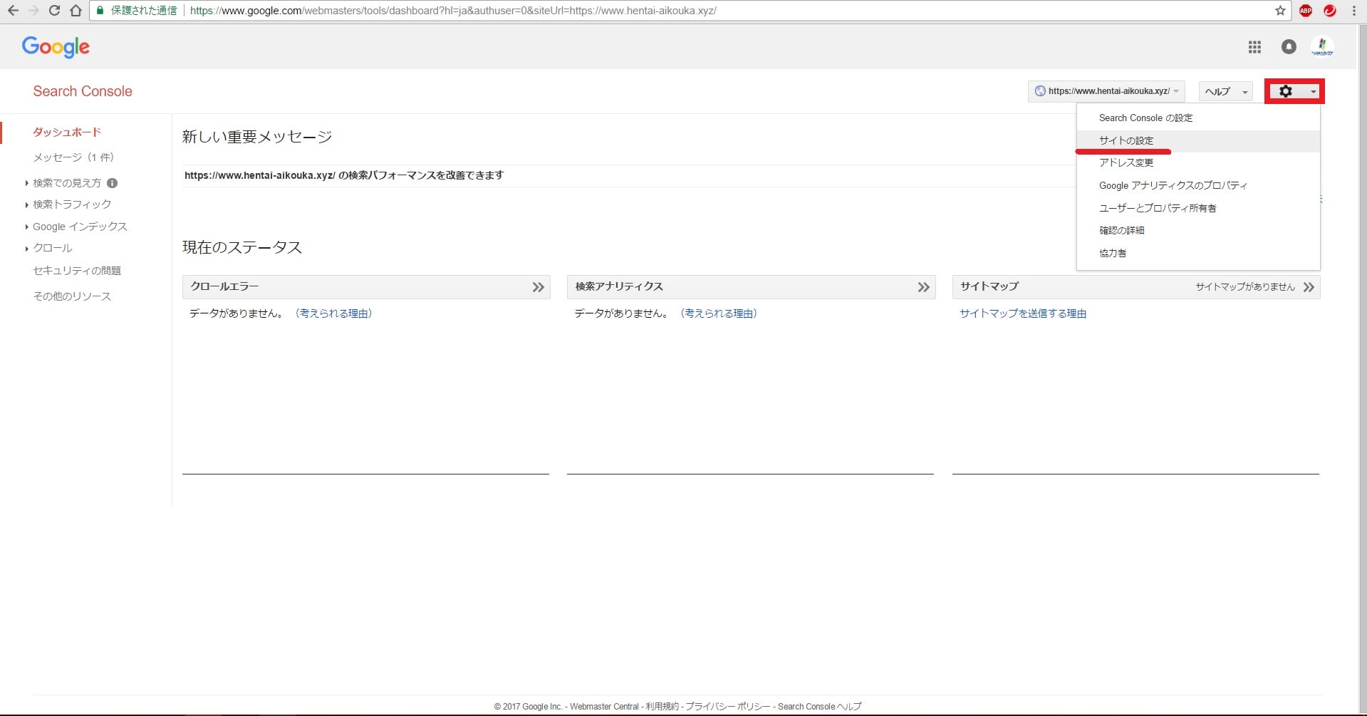Open the search performance message link
The image size is (1367, 716).
point(344,175)
